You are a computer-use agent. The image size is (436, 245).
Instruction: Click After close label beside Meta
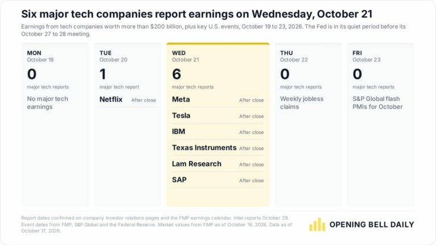click(251, 100)
